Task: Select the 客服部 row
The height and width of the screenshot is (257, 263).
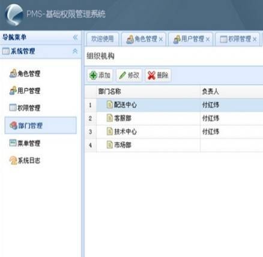Action: coord(174,118)
